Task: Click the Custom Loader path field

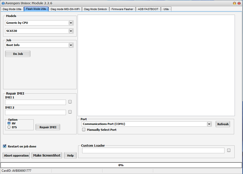Action: [x=153, y=150]
